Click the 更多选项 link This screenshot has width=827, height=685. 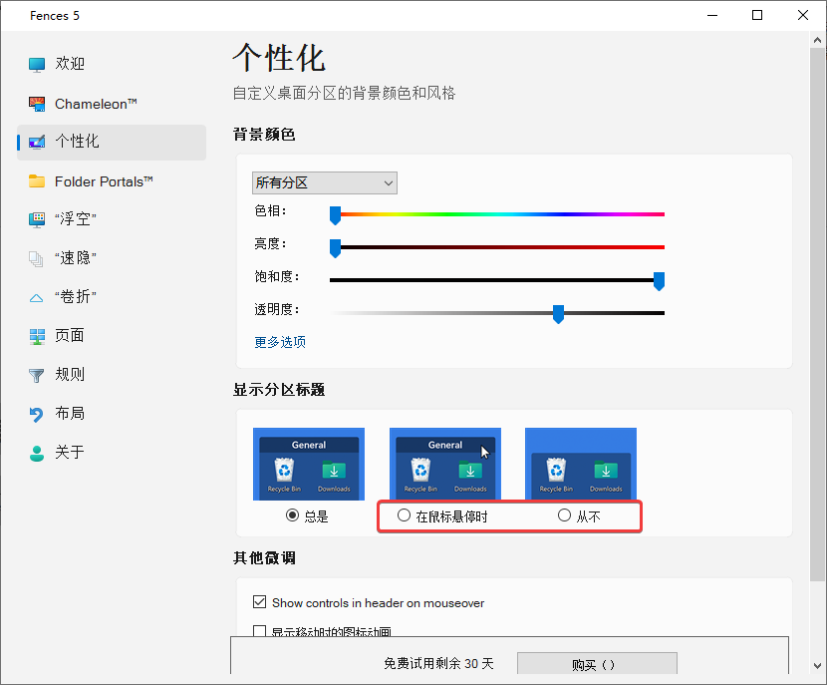click(x=280, y=342)
